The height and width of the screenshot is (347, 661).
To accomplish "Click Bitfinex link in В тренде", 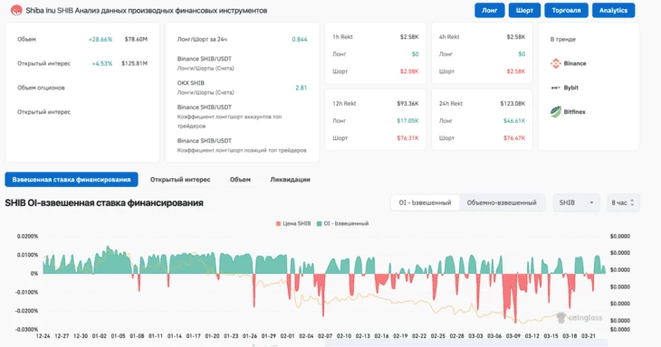I will pos(575,112).
